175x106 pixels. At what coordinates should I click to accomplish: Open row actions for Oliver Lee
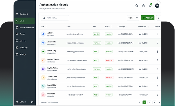[157, 95]
